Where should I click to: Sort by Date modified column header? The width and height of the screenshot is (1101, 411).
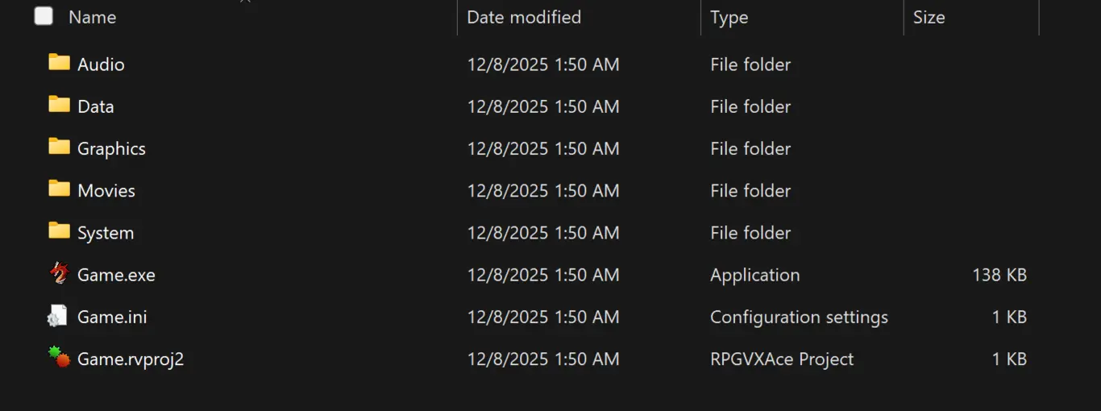pyautogui.click(x=524, y=17)
